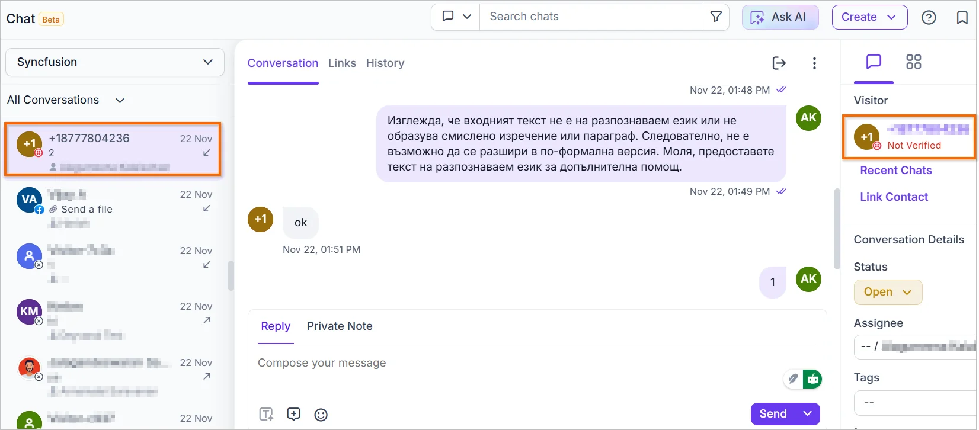979x430 pixels.
Task: Open the filter funnel icon next to search
Action: click(716, 17)
